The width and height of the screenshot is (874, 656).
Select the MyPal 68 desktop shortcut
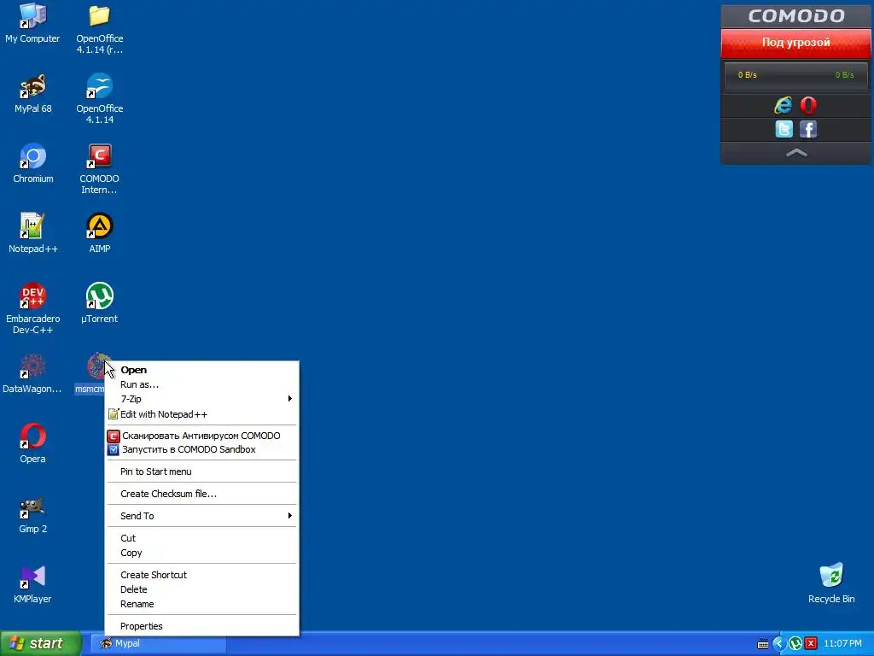(33, 93)
